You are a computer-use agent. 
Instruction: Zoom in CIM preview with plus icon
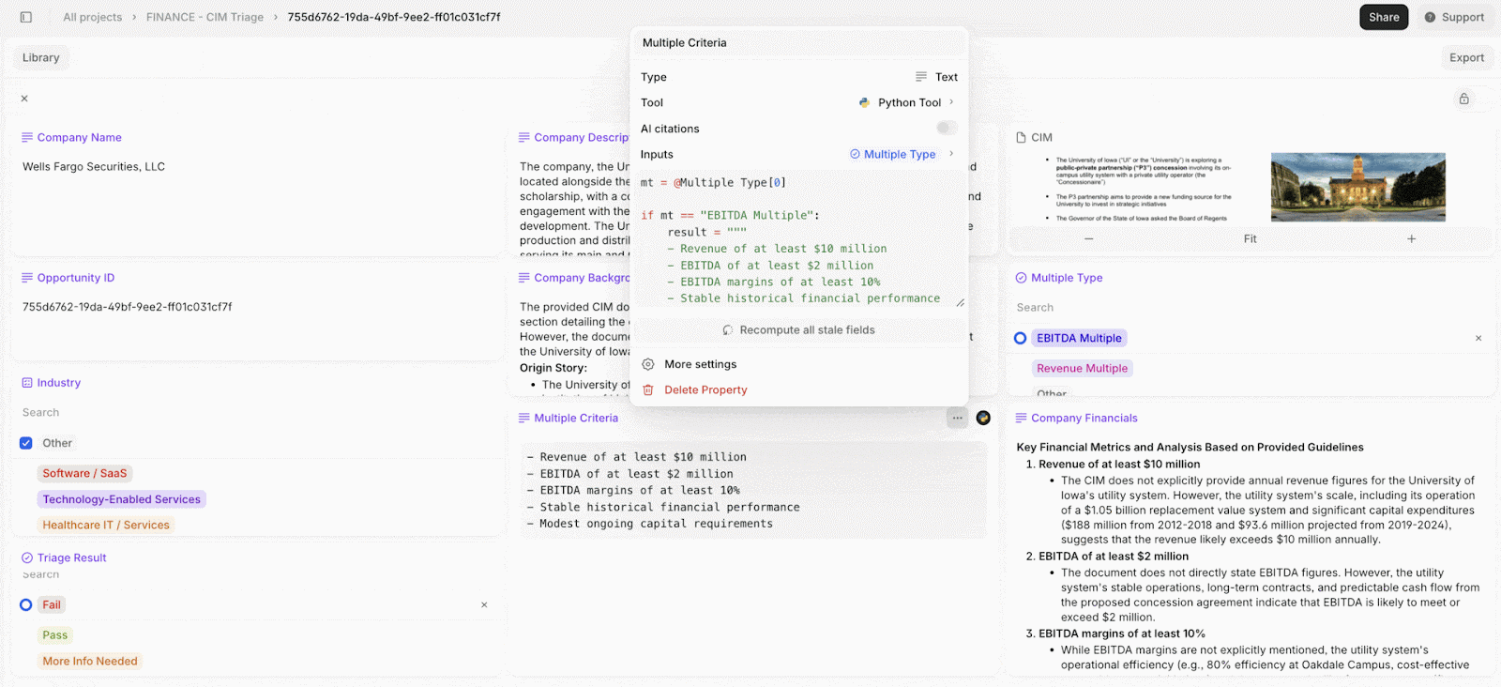(x=1411, y=239)
